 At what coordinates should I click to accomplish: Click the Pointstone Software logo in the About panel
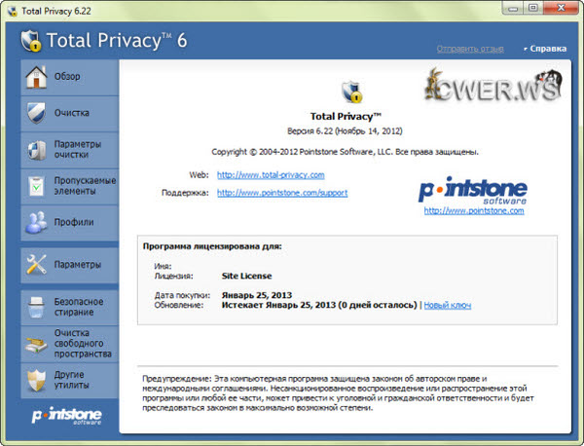[x=472, y=189]
